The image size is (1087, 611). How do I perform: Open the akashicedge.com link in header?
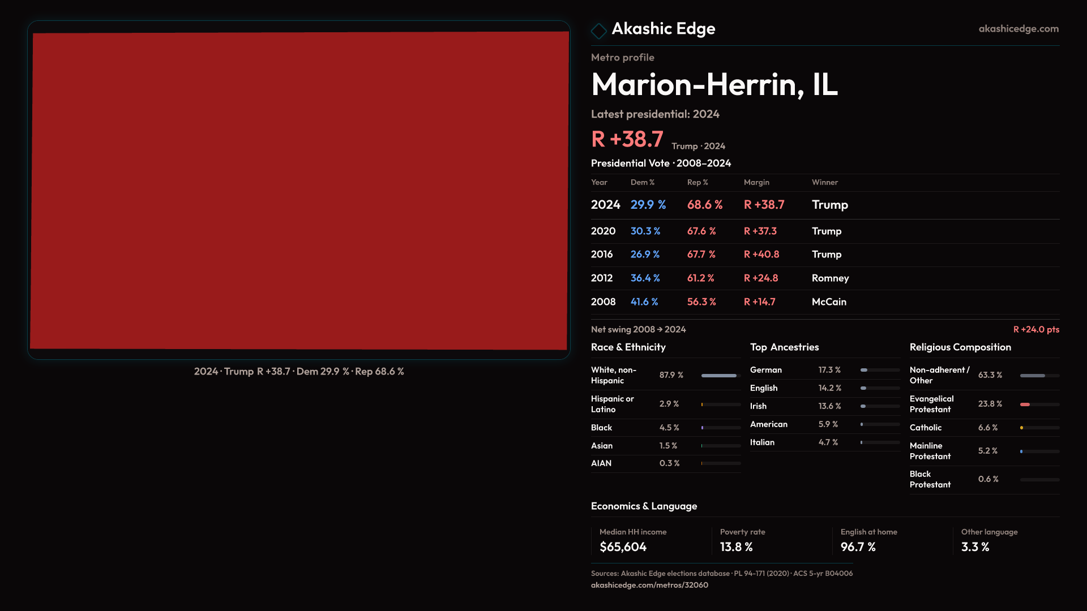1018,29
